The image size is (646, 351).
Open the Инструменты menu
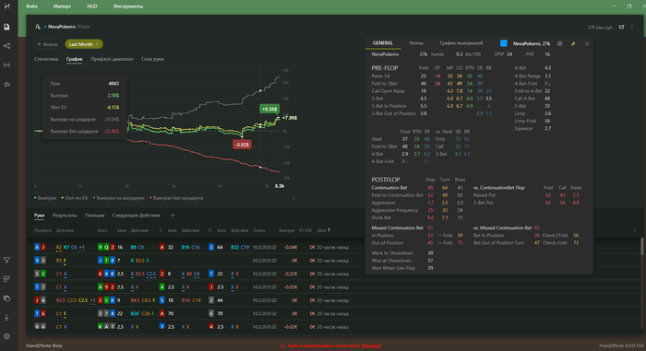pyautogui.click(x=128, y=6)
